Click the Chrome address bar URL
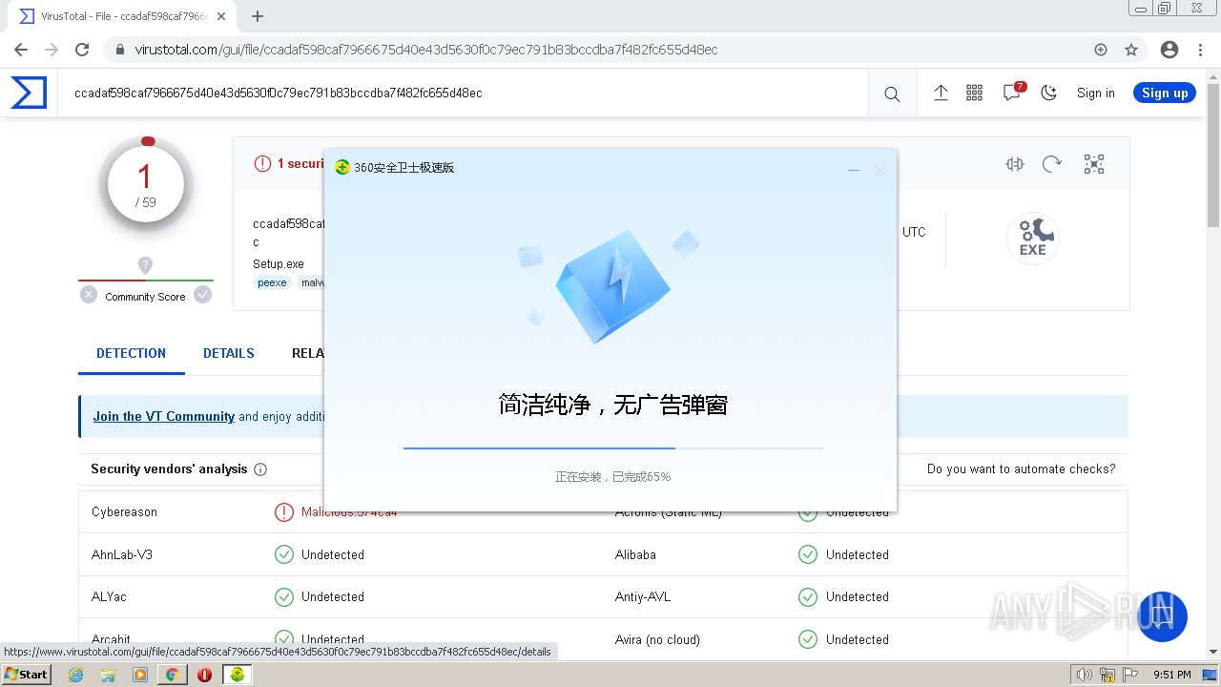This screenshot has width=1221, height=687. (x=425, y=50)
